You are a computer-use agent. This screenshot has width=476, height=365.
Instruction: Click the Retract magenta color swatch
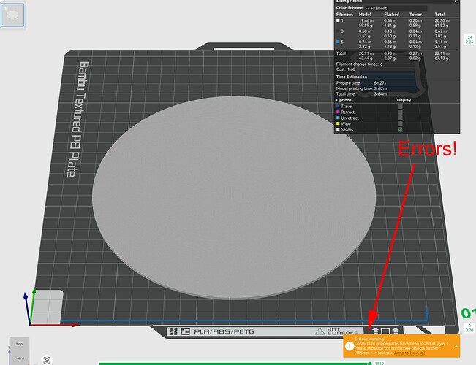pyautogui.click(x=338, y=112)
